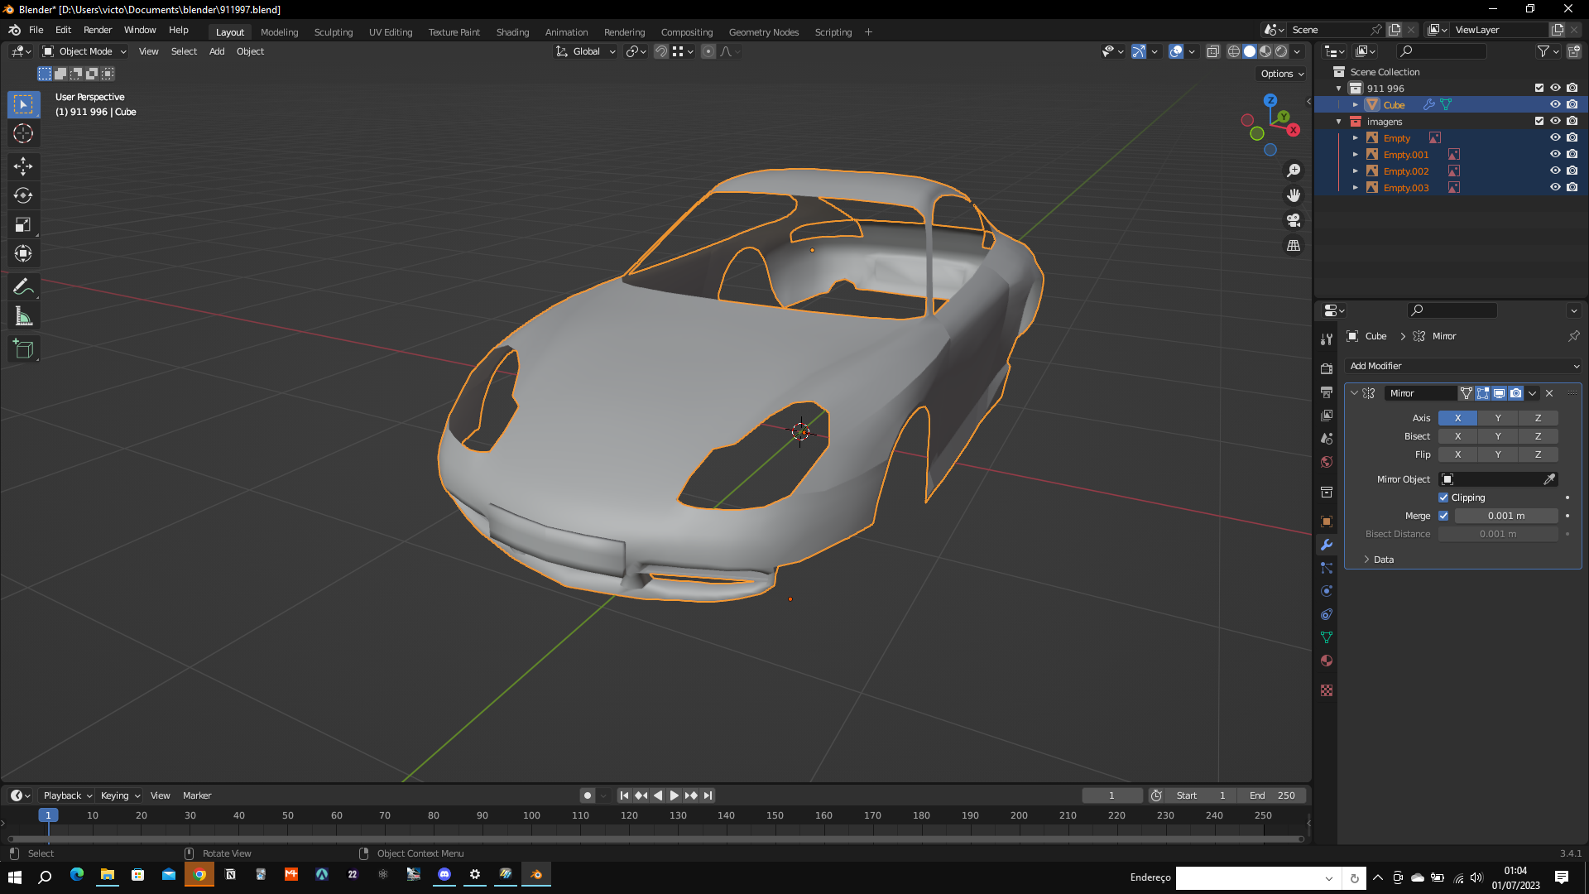Open the Add Modifier dropdown
Screen dimensions: 1589x894
1463,366
